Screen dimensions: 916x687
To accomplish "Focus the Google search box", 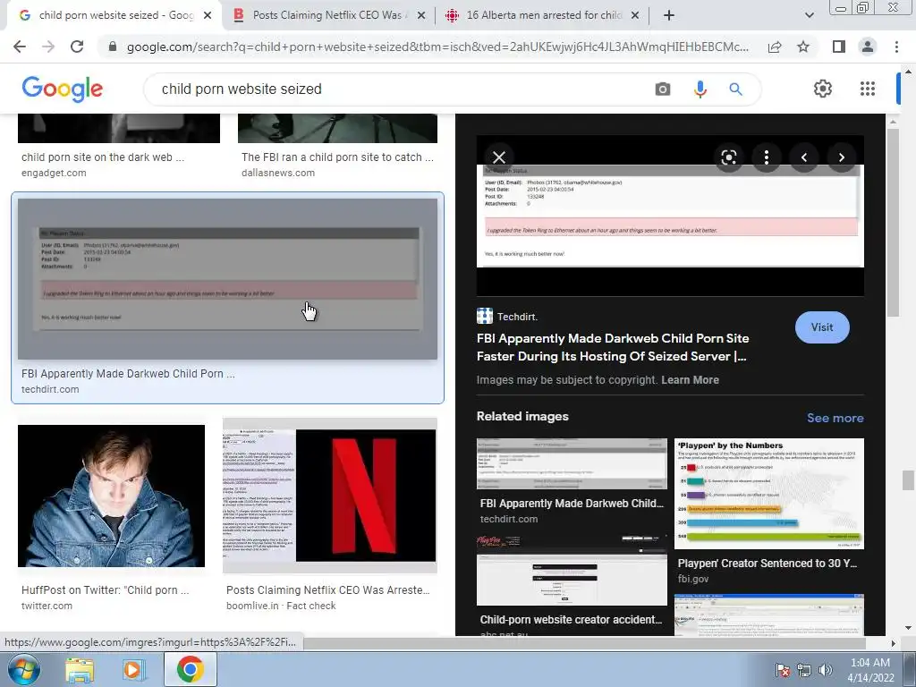I will tap(403, 89).
